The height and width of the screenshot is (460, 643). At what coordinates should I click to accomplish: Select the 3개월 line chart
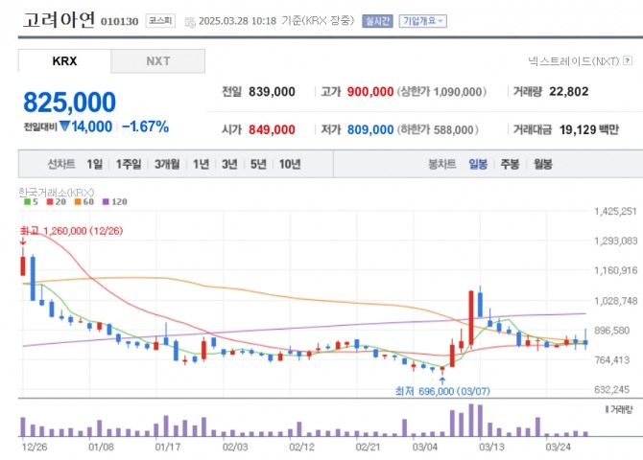[167, 164]
